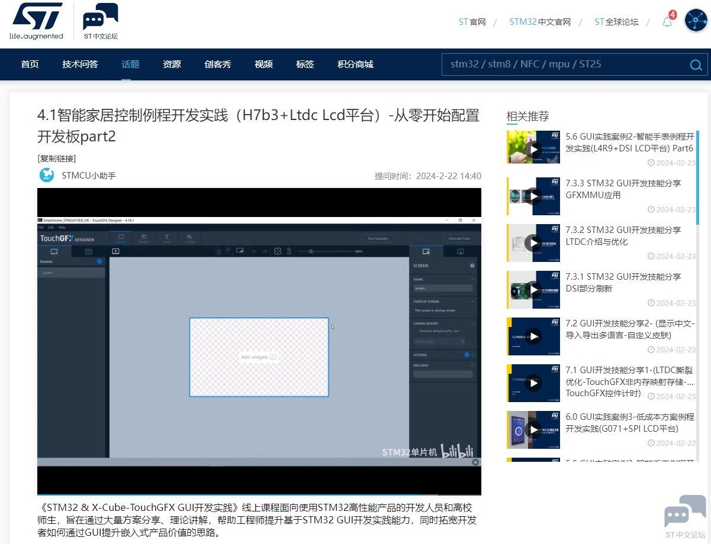This screenshot has width=711, height=544.
Task: Click the fit-to-screen icon in TouchGFX toolbar
Action: 278,251
